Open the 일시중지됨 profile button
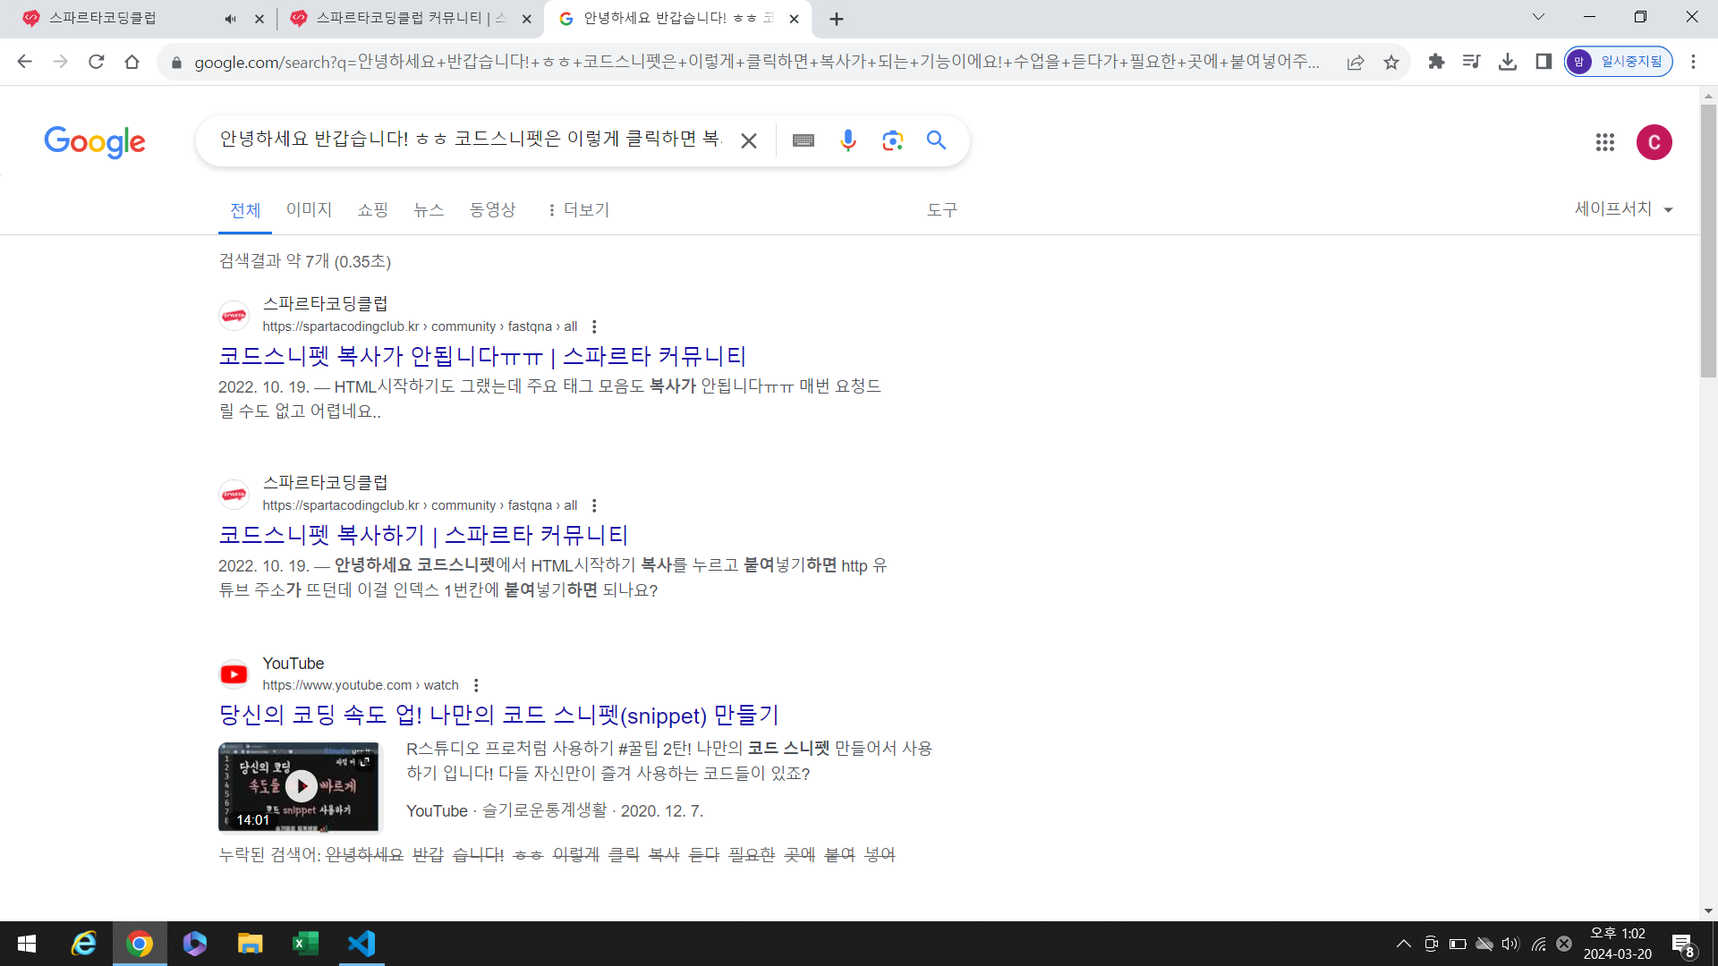The image size is (1718, 966). coord(1619,62)
